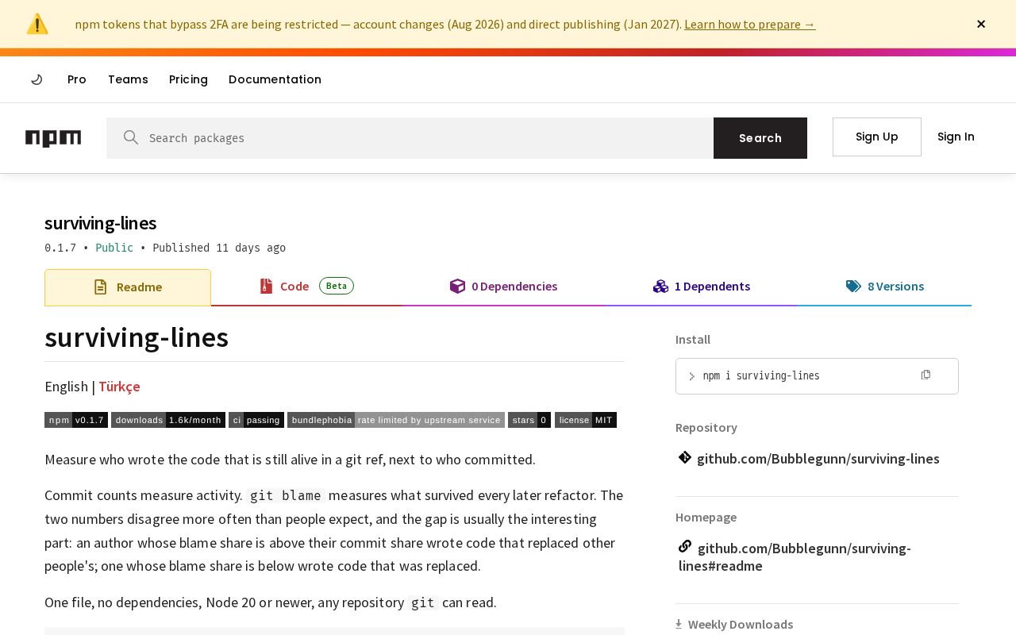Screen dimensions: 1016x635
Task: Go to the npm logo homepage
Action: [53, 138]
